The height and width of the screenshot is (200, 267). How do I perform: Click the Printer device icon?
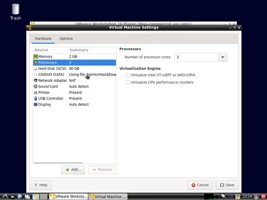tap(35, 92)
